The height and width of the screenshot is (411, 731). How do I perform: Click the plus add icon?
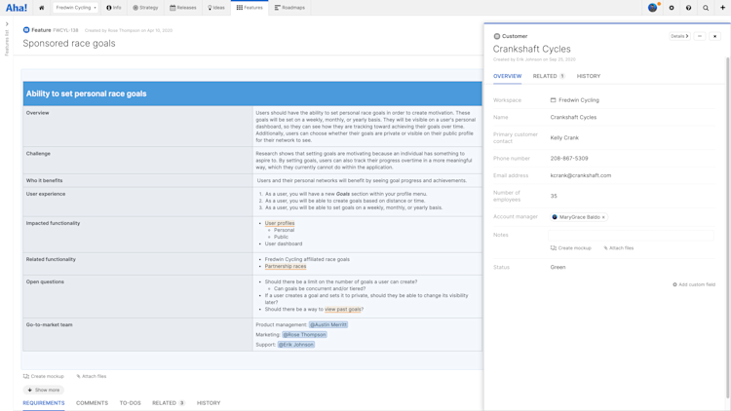(x=722, y=8)
